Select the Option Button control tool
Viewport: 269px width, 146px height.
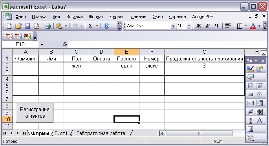point(260,95)
